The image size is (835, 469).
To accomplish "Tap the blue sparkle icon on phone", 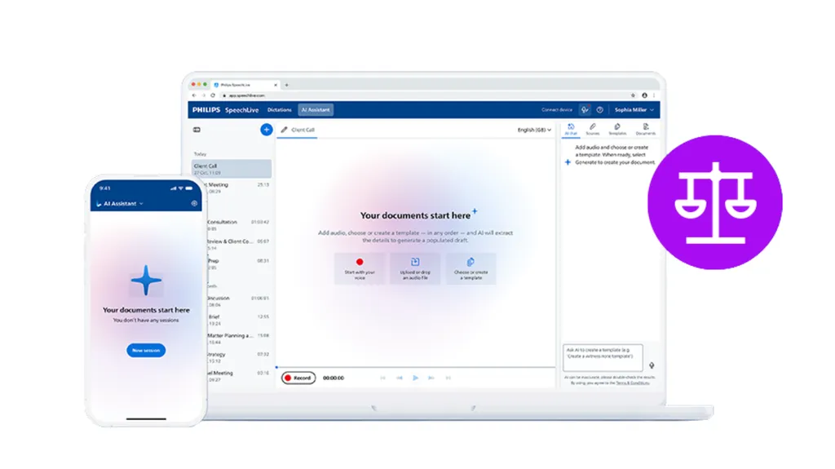I will pyautogui.click(x=146, y=281).
